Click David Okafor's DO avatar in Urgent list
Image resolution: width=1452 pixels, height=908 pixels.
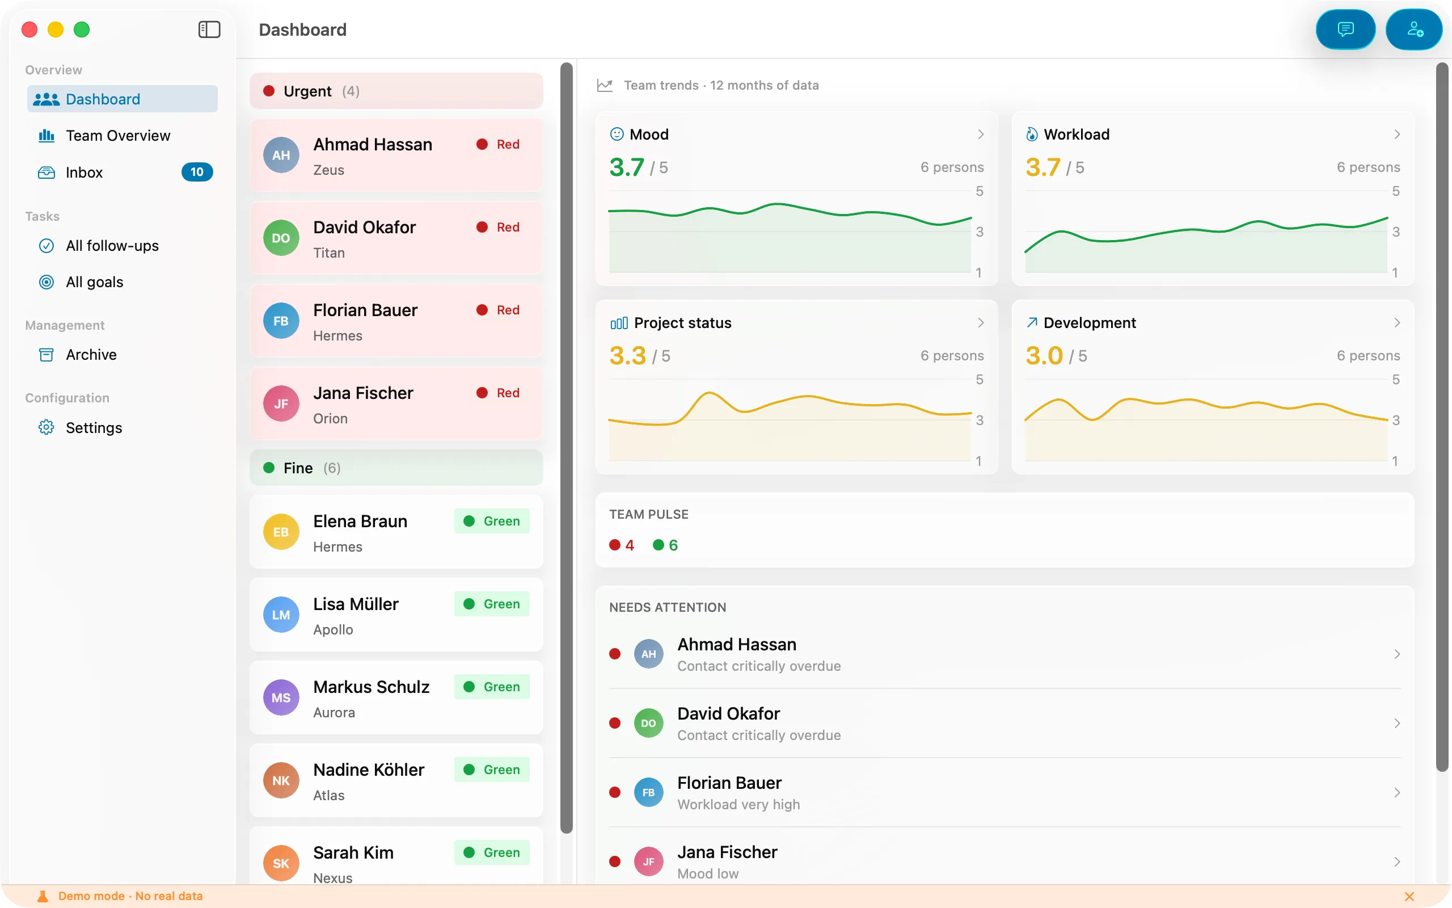pos(281,238)
